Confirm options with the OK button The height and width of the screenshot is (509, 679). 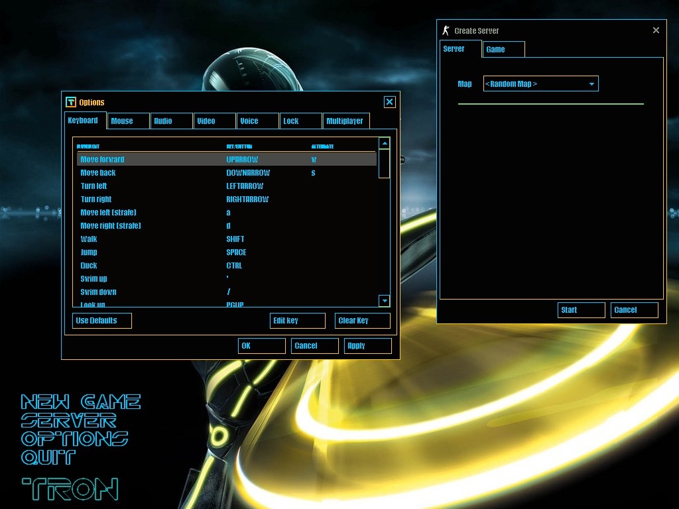coord(261,346)
